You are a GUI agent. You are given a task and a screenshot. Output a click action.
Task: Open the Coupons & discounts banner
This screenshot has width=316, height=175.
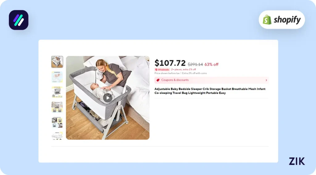coord(211,80)
